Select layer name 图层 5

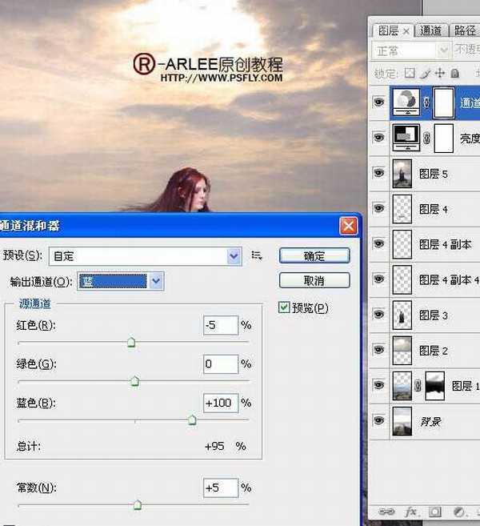coord(434,174)
